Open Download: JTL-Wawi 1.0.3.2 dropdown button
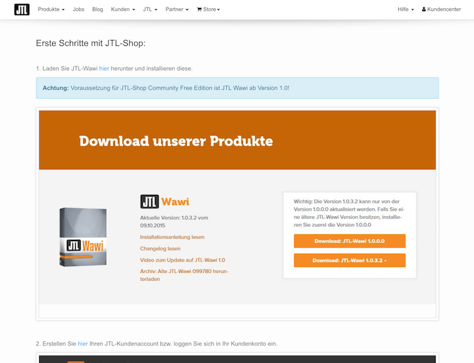The height and width of the screenshot is (363, 474). (x=349, y=260)
